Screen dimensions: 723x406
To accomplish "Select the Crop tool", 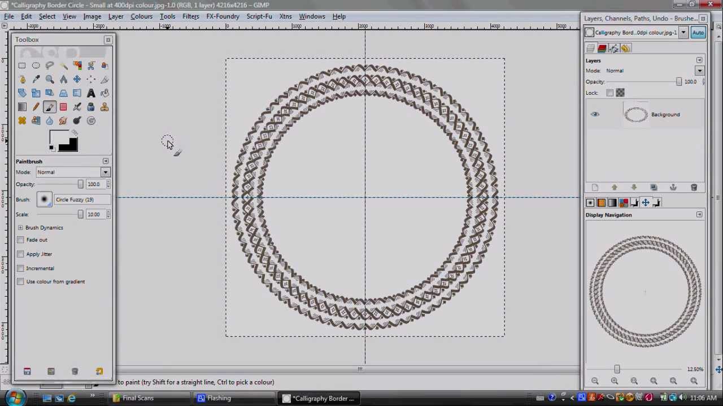I will click(104, 80).
